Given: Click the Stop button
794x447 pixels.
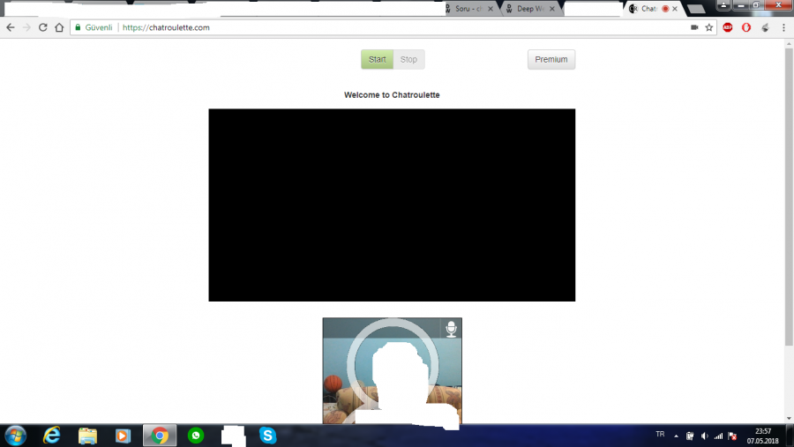Looking at the screenshot, I should coord(408,59).
